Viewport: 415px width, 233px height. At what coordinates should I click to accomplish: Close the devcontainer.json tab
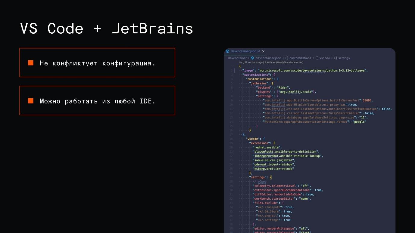pyautogui.click(x=263, y=51)
